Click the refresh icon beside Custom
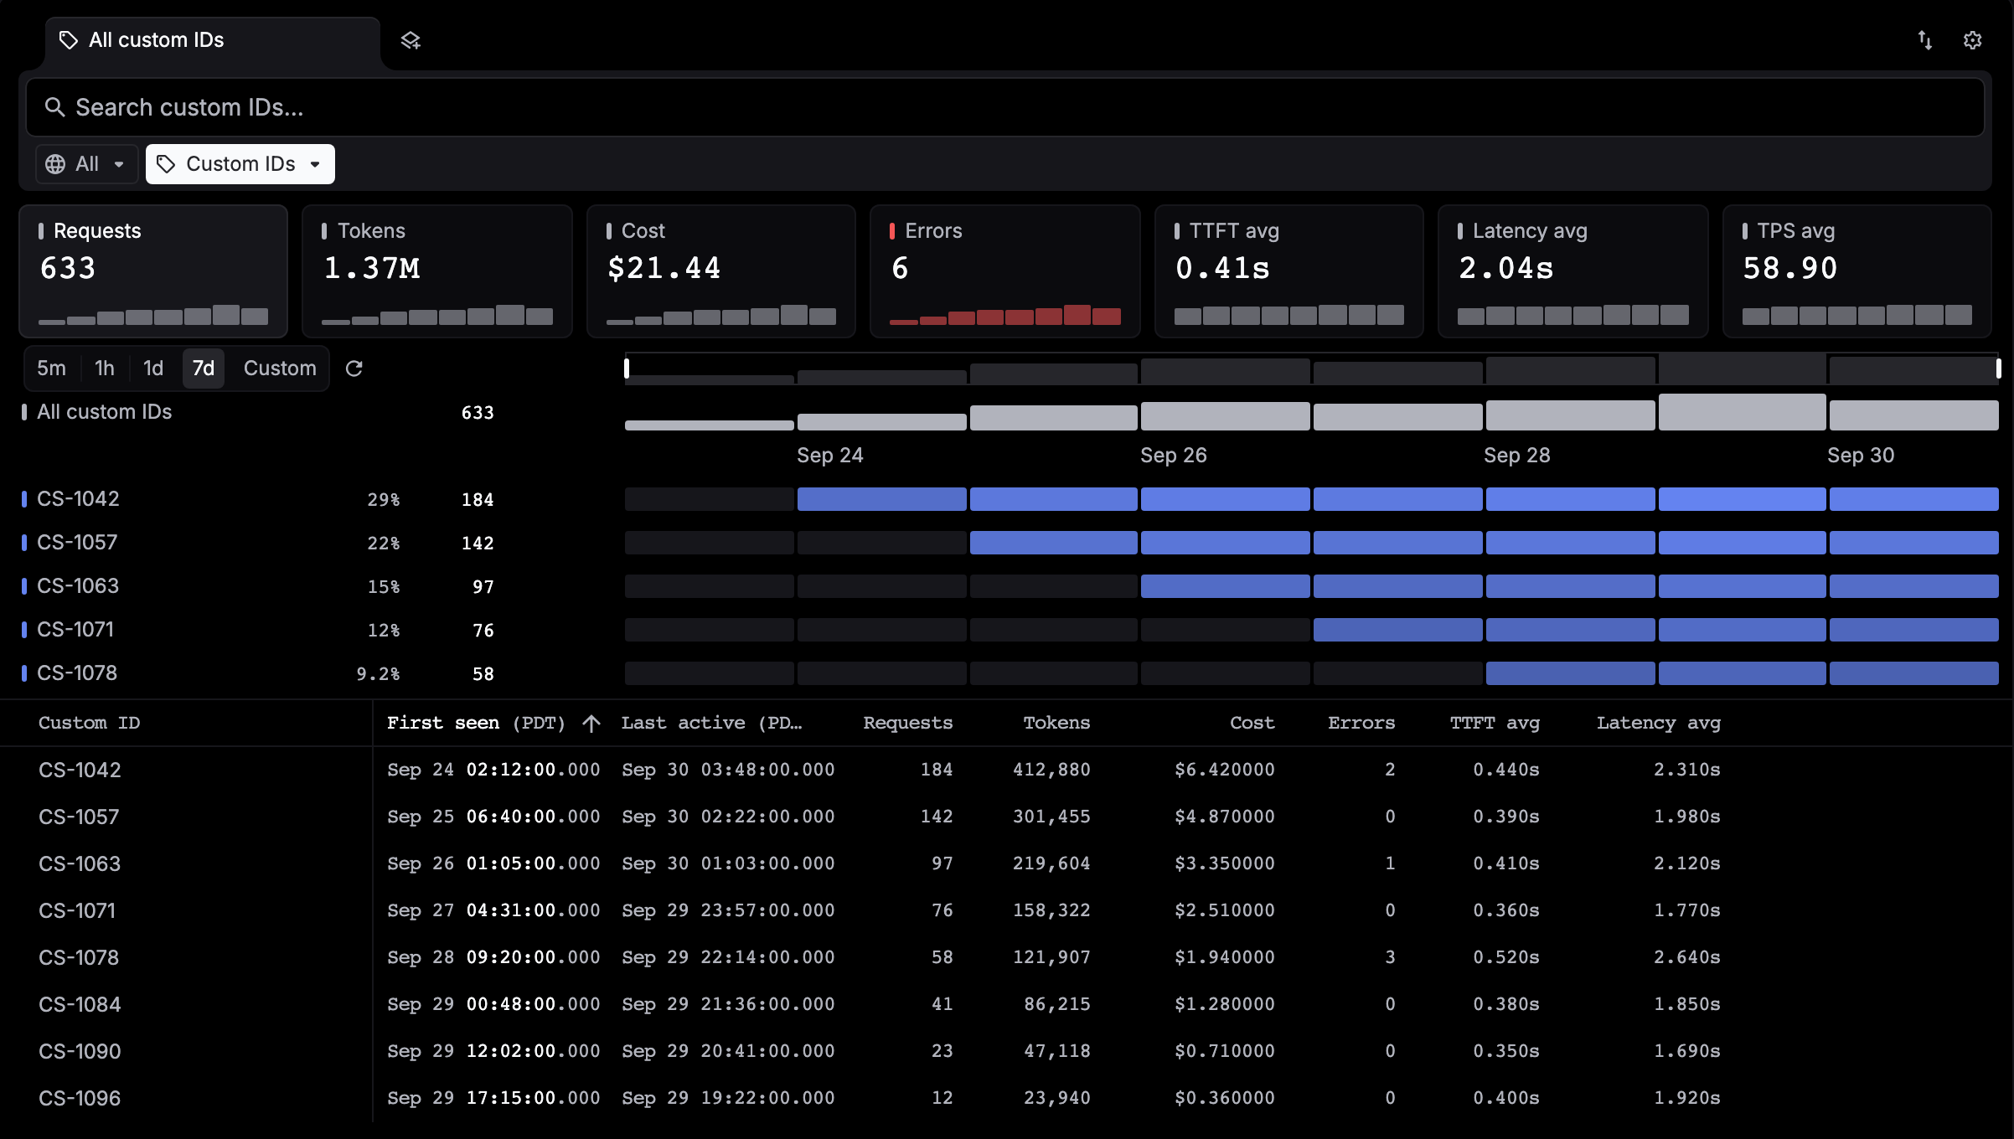The width and height of the screenshot is (2014, 1139). pyautogui.click(x=354, y=368)
